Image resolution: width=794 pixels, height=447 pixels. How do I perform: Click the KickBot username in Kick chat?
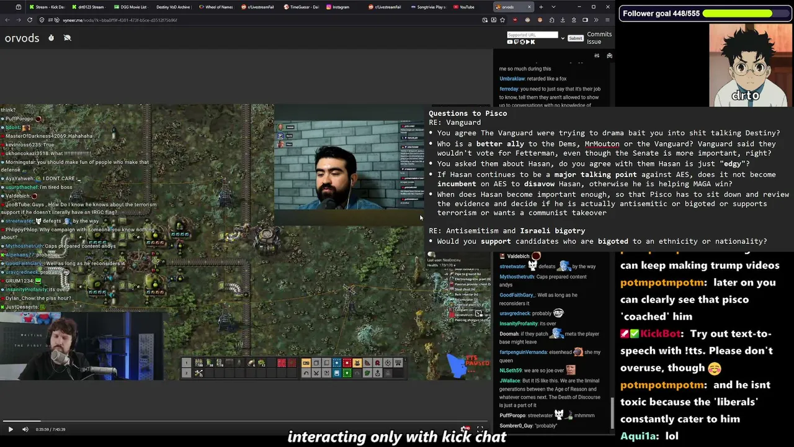click(x=660, y=333)
